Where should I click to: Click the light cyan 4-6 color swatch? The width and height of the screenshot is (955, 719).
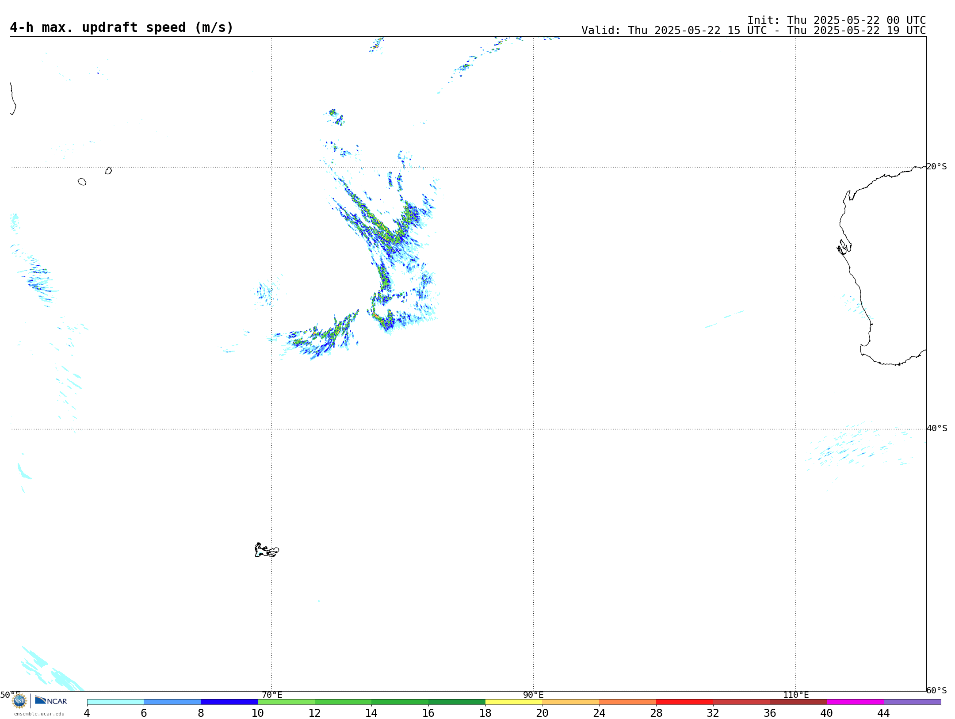click(115, 702)
